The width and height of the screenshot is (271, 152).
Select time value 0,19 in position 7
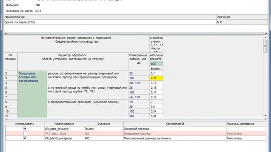point(156,97)
